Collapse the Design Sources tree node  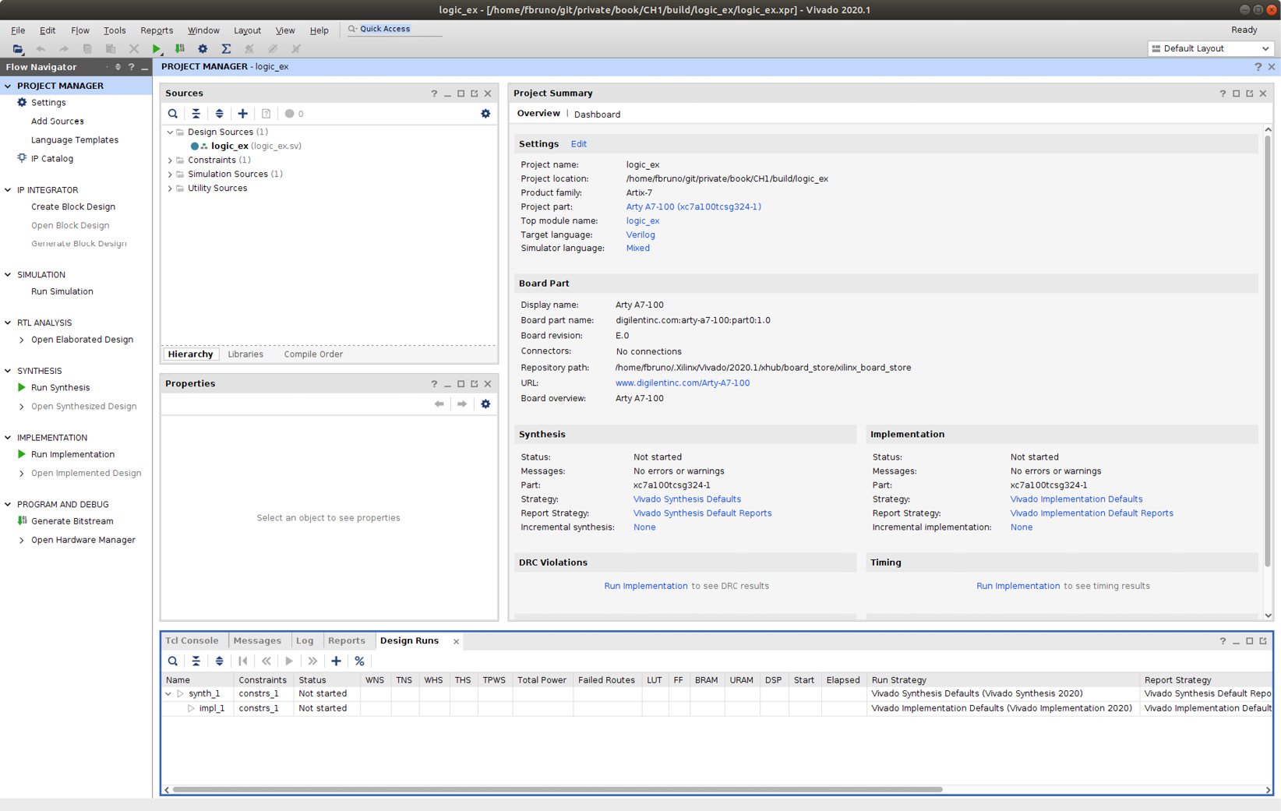[x=170, y=132]
